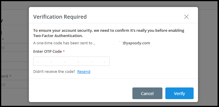This screenshot has height=107, width=219.
Task: Click the Verify button
Action: tap(179, 93)
